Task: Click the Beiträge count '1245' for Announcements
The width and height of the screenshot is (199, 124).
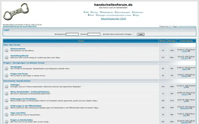Action: (172, 51)
